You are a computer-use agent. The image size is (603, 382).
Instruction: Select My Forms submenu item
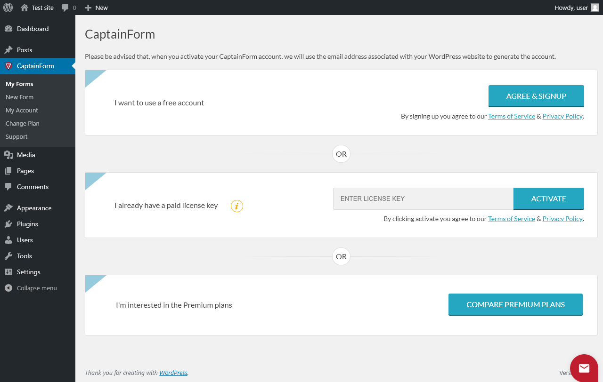(x=19, y=84)
